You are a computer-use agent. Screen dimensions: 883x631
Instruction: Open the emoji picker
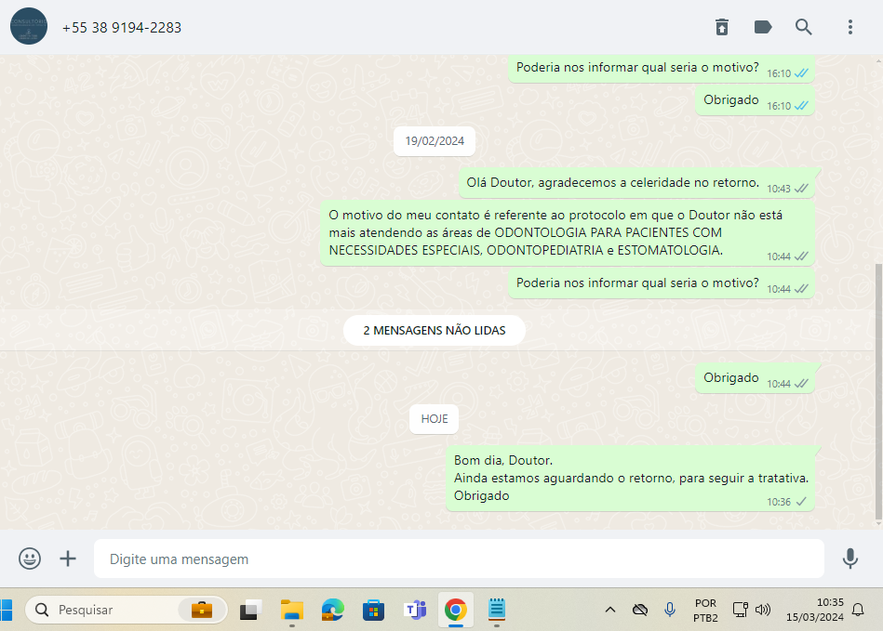pyautogui.click(x=30, y=559)
